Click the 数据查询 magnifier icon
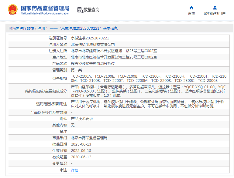 click(80, 10)
